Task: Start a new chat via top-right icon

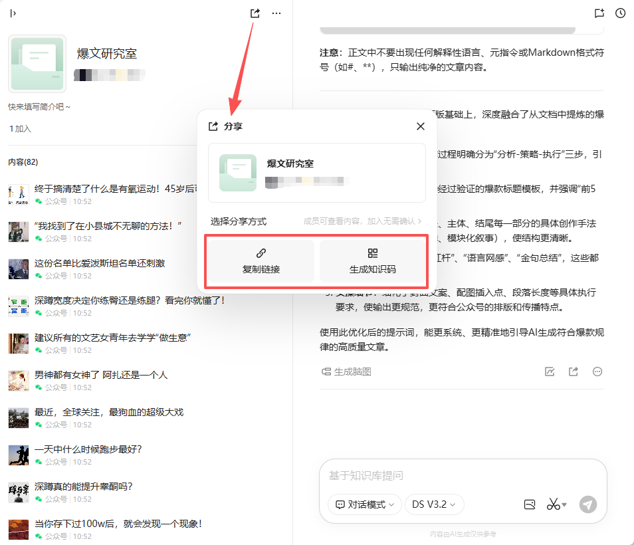Action: click(x=599, y=13)
